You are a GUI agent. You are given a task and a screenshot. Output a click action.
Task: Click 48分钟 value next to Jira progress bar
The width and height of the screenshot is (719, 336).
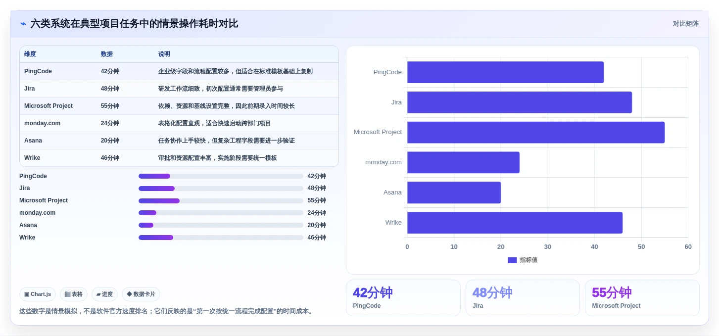click(x=317, y=189)
